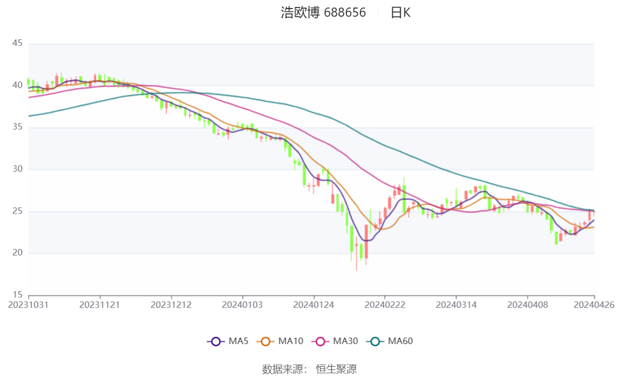The height and width of the screenshot is (377, 619).
Task: Click the 20240408 date label
Action: click(x=527, y=305)
